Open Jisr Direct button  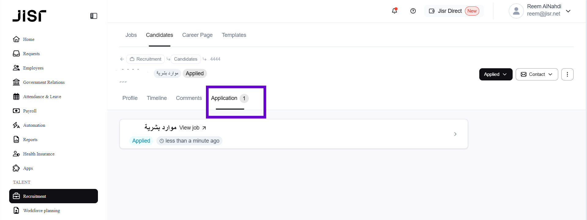tap(454, 11)
